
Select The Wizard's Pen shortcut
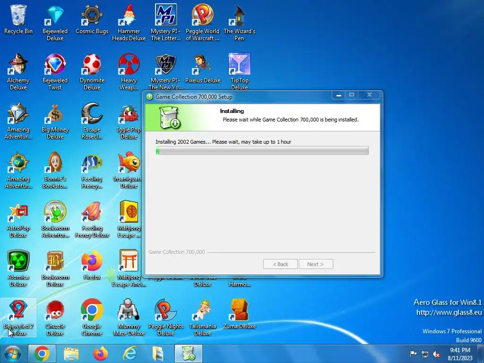point(239,22)
